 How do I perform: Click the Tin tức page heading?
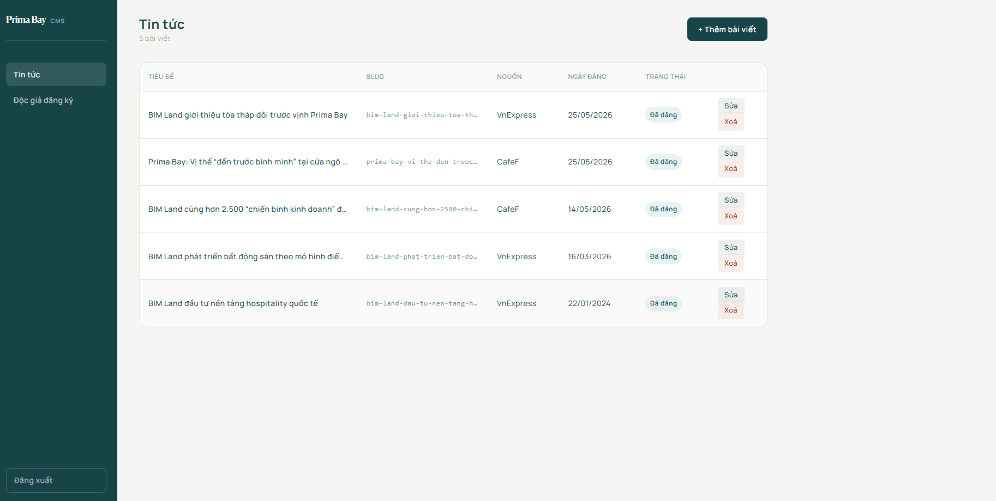161,25
